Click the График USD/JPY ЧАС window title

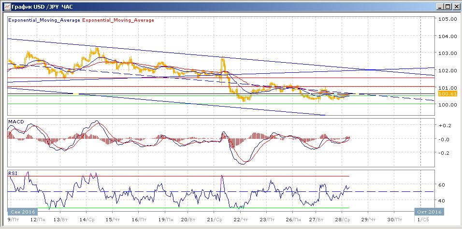43,7
